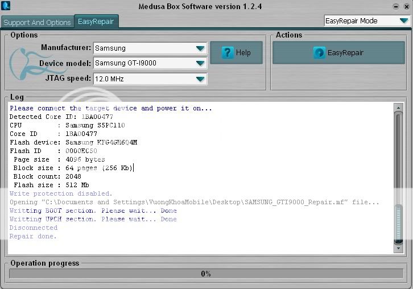Click the log scrollbar up arrow

pyautogui.click(x=398, y=108)
